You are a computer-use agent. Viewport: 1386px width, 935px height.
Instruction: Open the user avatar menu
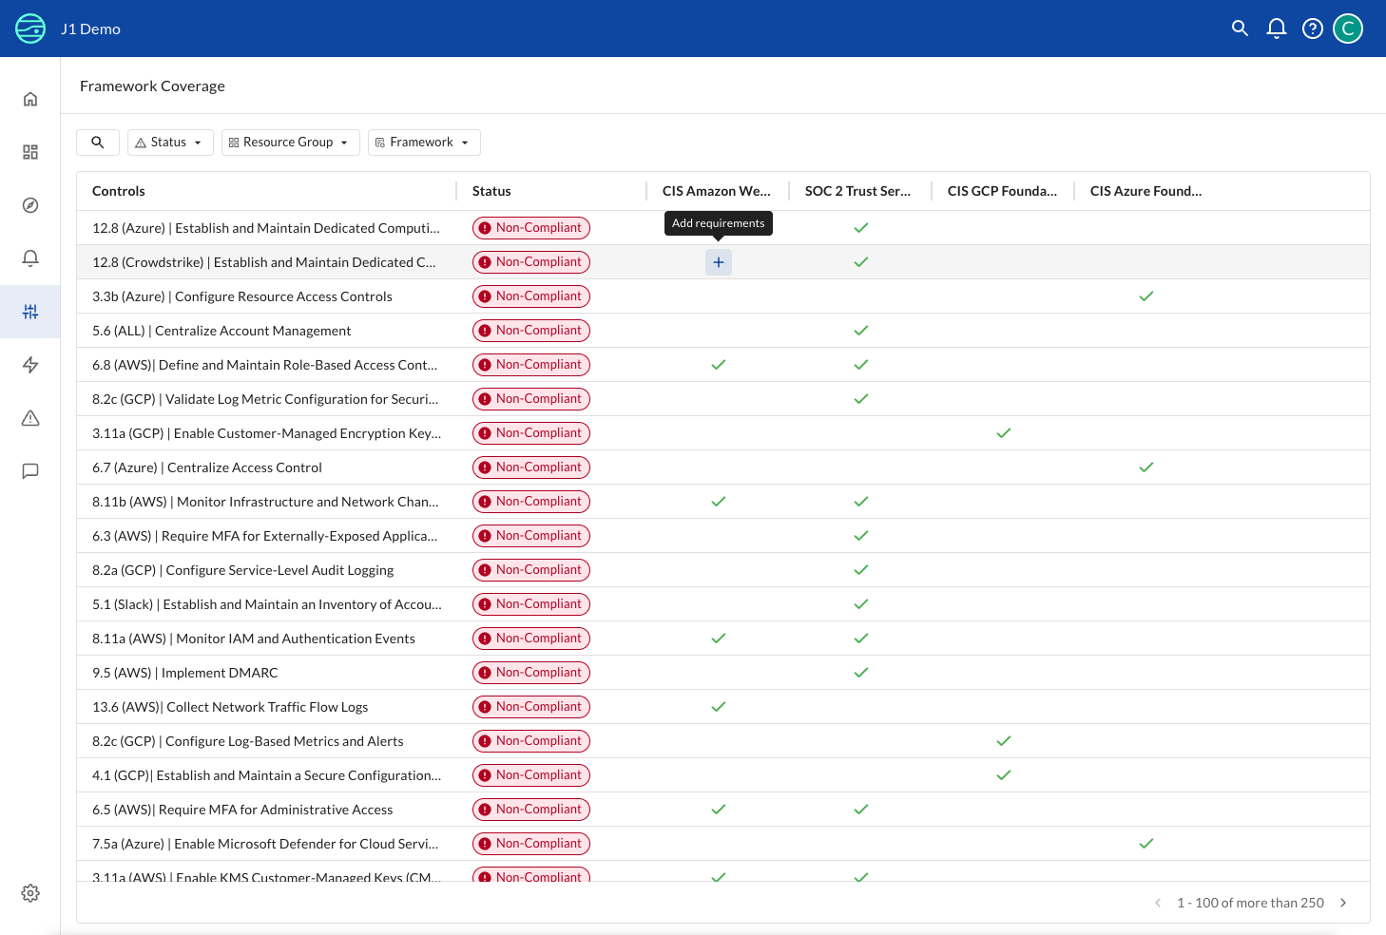[x=1347, y=29]
